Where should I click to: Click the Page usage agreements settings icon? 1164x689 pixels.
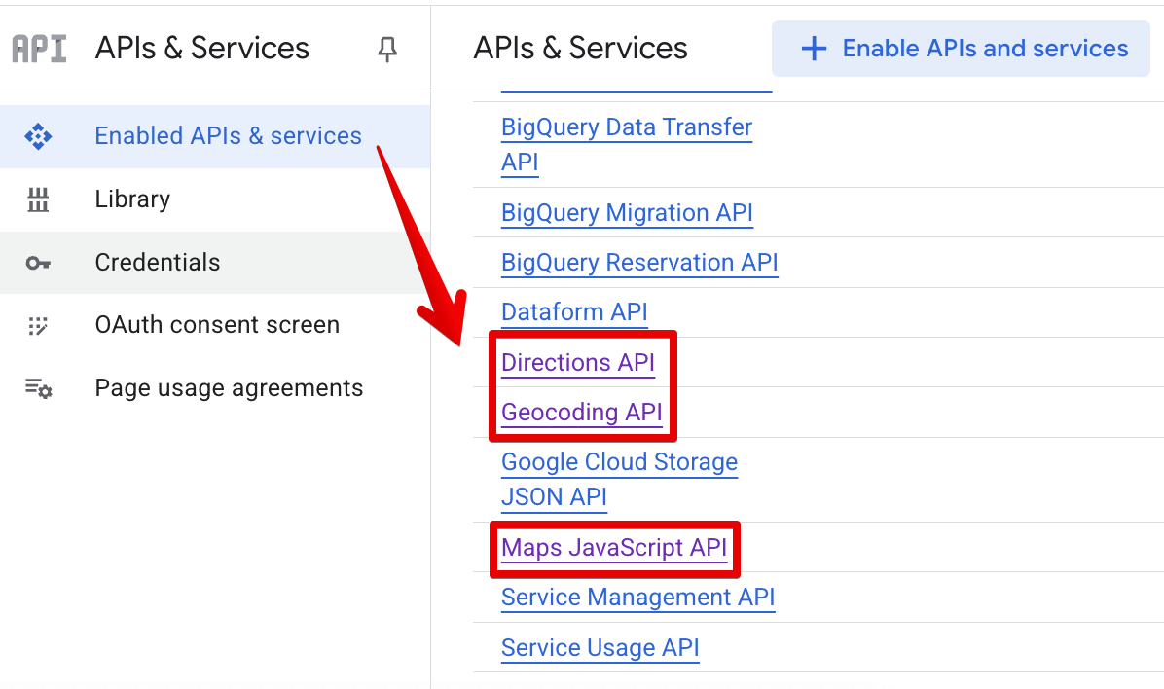tap(39, 388)
